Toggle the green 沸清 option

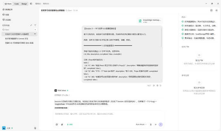pos(70,124)
